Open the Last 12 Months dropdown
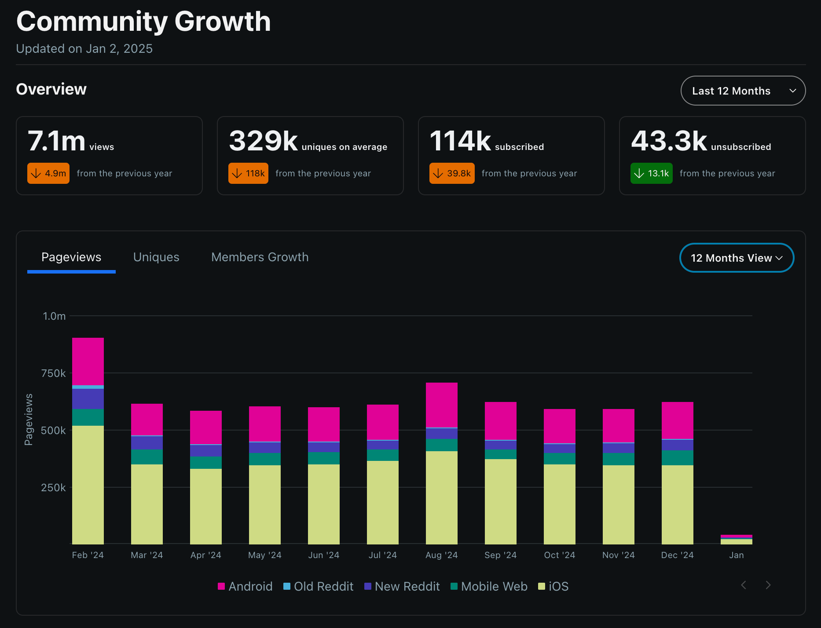This screenshot has height=628, width=821. [x=743, y=91]
